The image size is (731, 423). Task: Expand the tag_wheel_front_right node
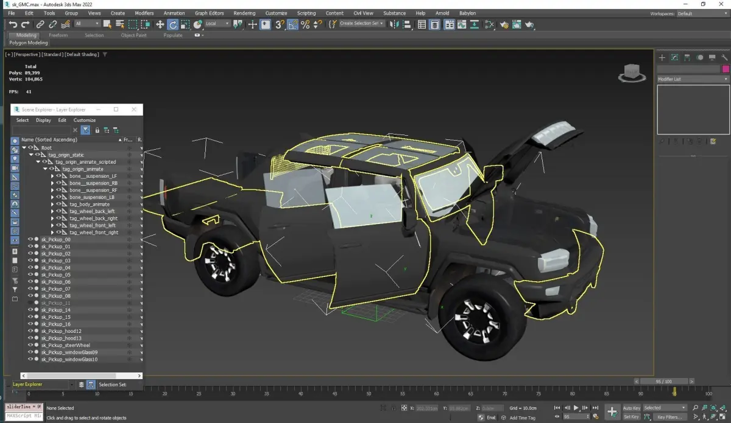coord(52,232)
